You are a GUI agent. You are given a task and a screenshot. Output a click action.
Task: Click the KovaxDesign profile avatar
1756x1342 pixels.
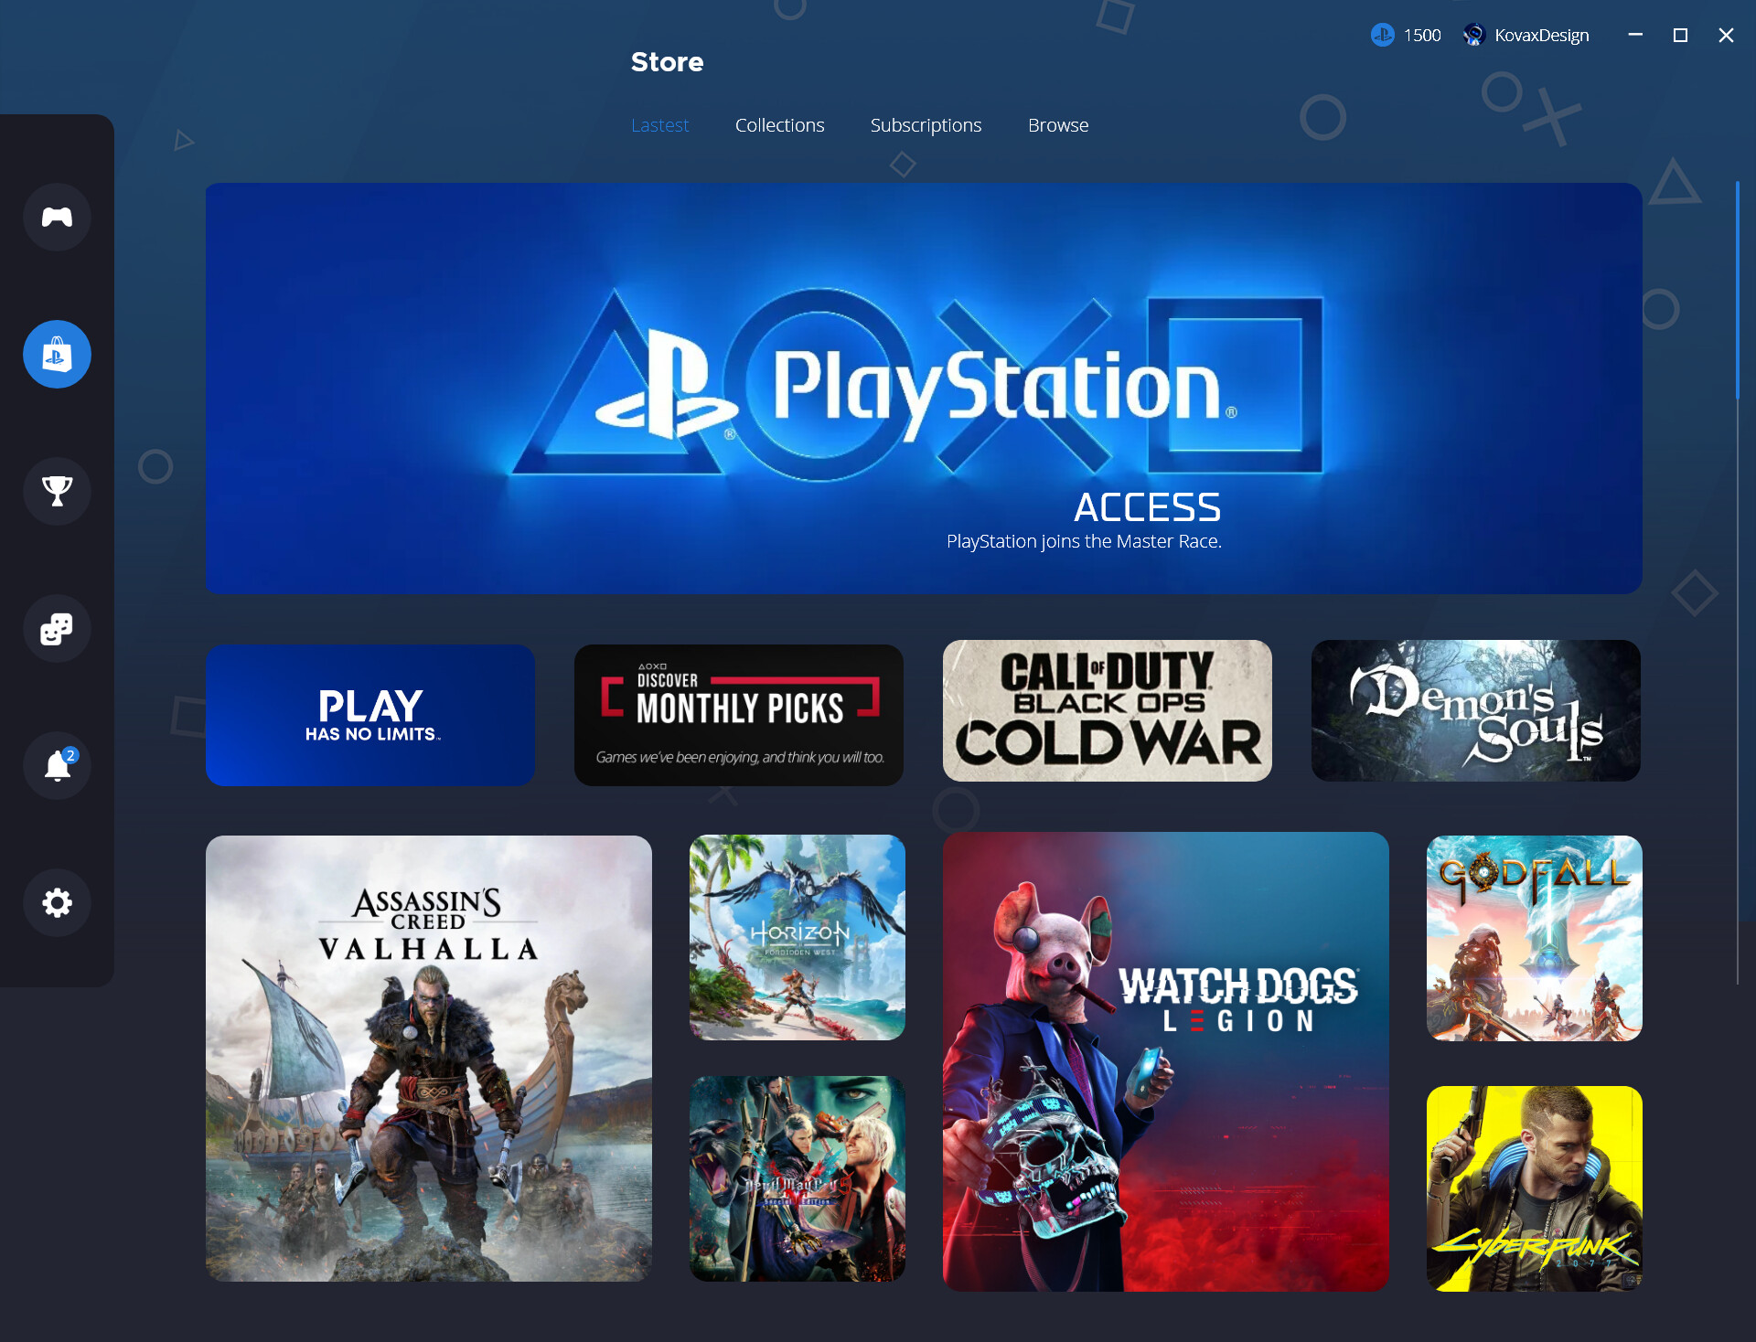(1473, 35)
